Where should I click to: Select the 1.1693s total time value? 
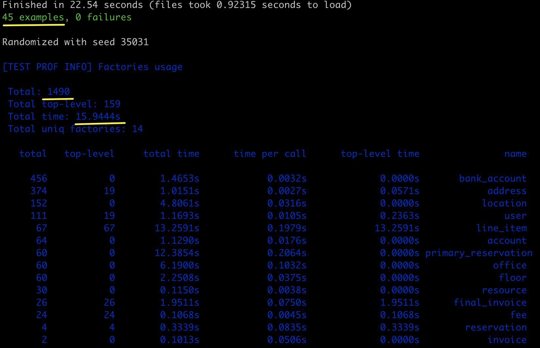tap(180, 216)
